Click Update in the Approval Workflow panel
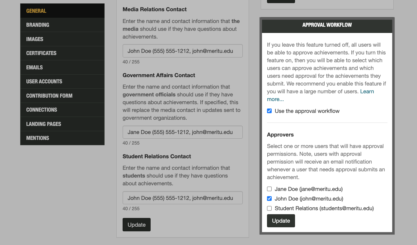Image resolution: width=417 pixels, height=245 pixels. point(281,221)
